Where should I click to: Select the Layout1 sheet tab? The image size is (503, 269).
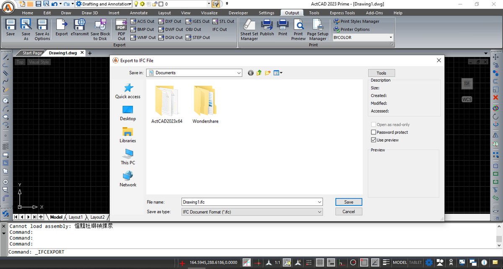click(x=75, y=217)
